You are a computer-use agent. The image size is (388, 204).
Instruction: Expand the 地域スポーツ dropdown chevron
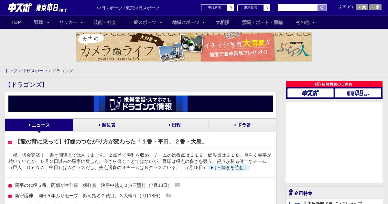point(204,23)
